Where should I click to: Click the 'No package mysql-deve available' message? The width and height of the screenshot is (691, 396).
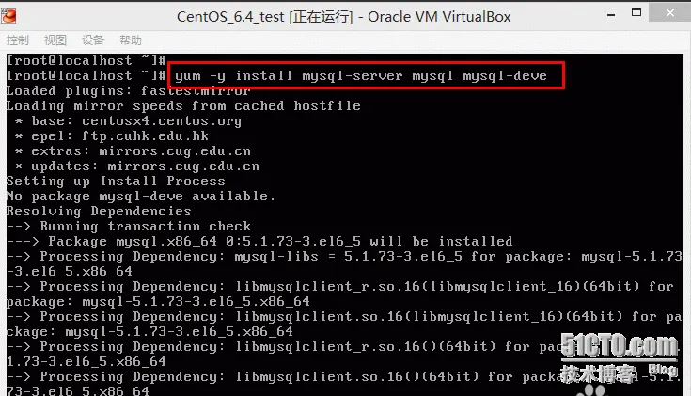tap(141, 197)
